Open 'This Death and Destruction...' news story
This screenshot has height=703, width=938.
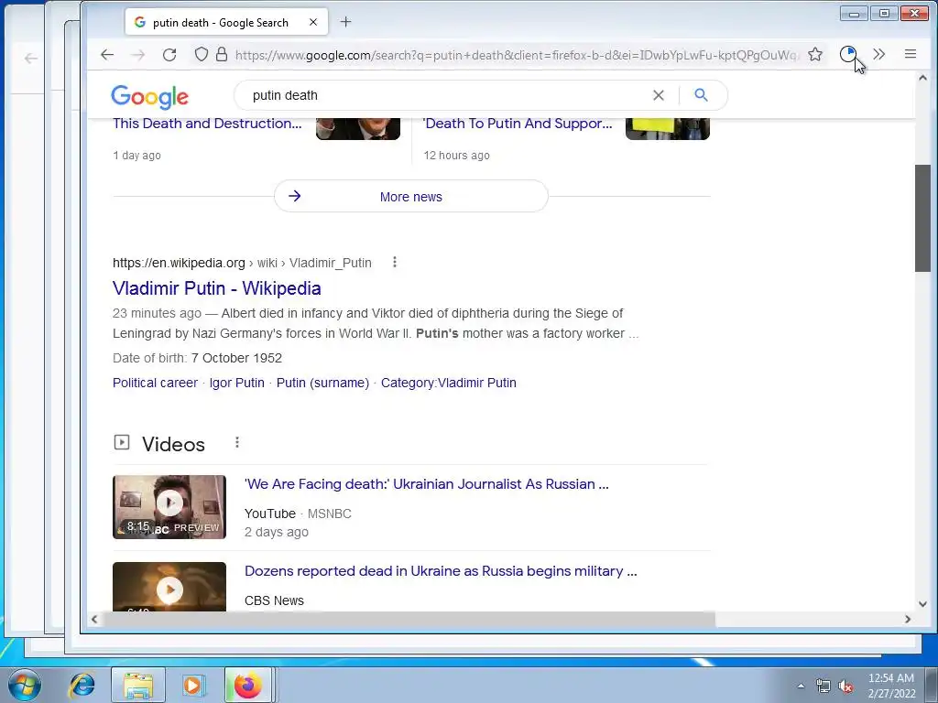click(207, 124)
